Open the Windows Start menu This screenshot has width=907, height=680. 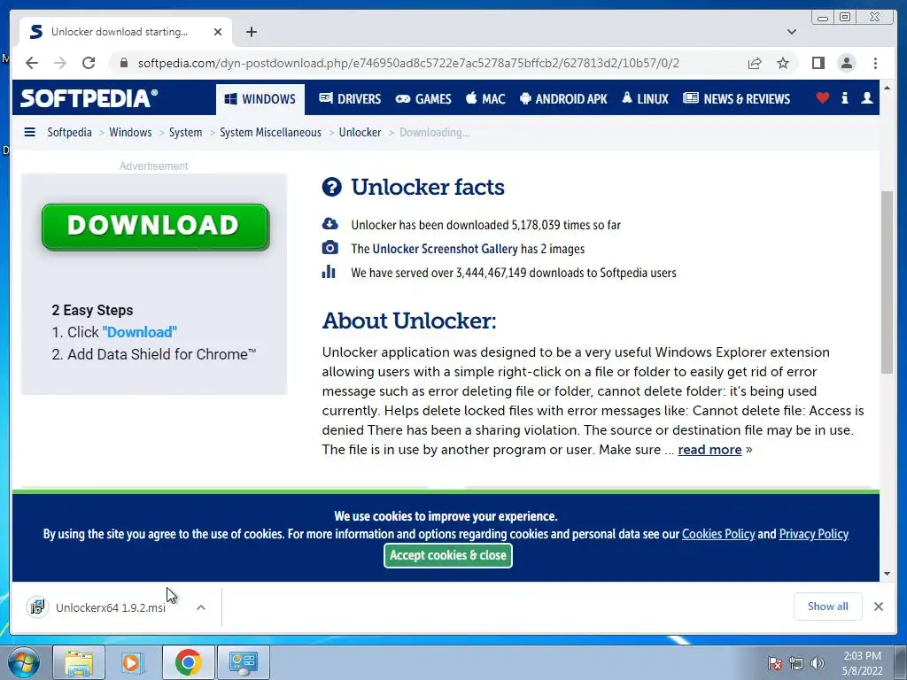pyautogui.click(x=23, y=662)
